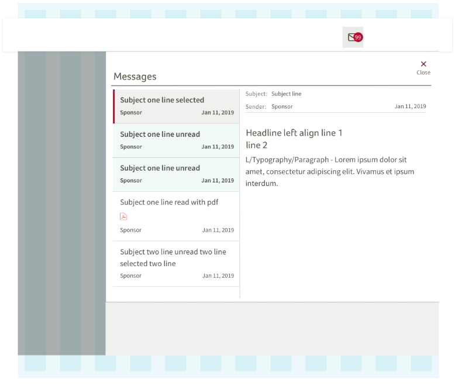455x386 pixels.
Task: Click the 'Jan 11, 2019' date in message header
Action: 410,106
